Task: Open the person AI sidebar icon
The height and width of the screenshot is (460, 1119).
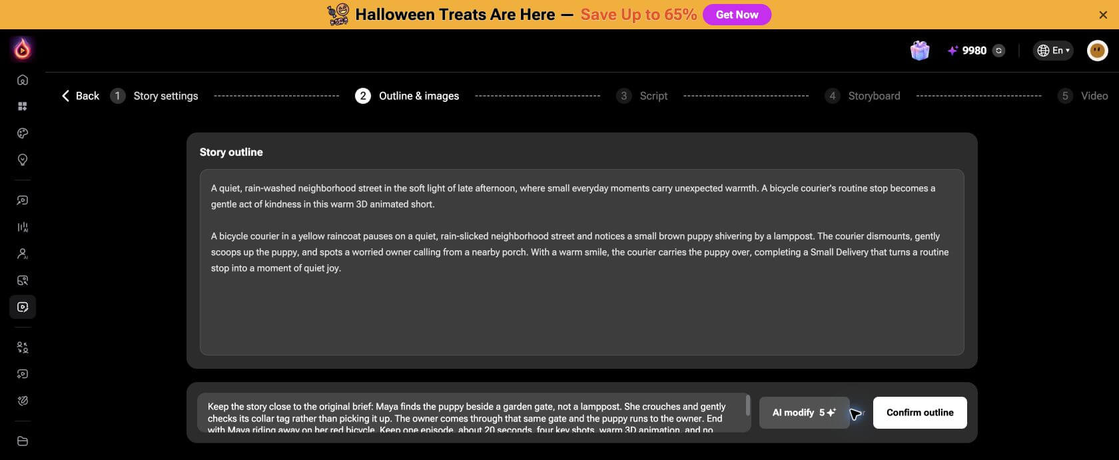Action: (23, 254)
